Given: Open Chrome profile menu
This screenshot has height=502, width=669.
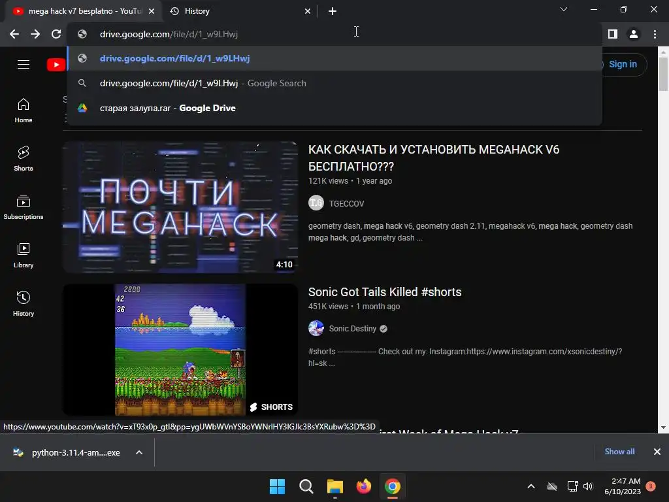Looking at the screenshot, I should [x=634, y=34].
